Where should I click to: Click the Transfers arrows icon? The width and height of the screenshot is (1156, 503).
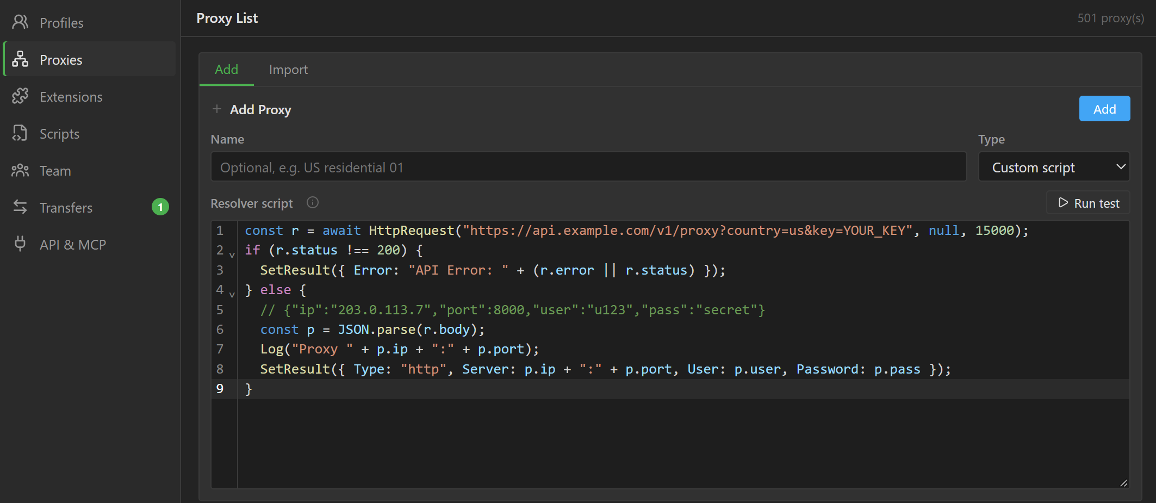[x=20, y=207]
